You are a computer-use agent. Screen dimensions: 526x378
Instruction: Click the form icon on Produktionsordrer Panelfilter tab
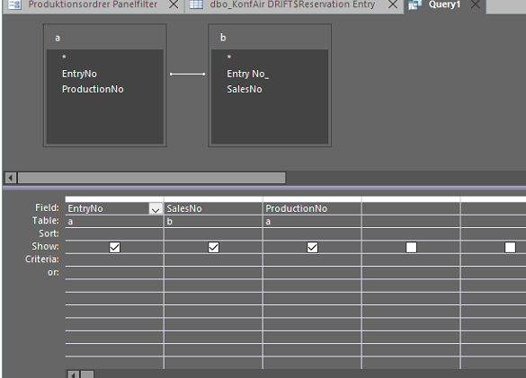coord(14,4)
